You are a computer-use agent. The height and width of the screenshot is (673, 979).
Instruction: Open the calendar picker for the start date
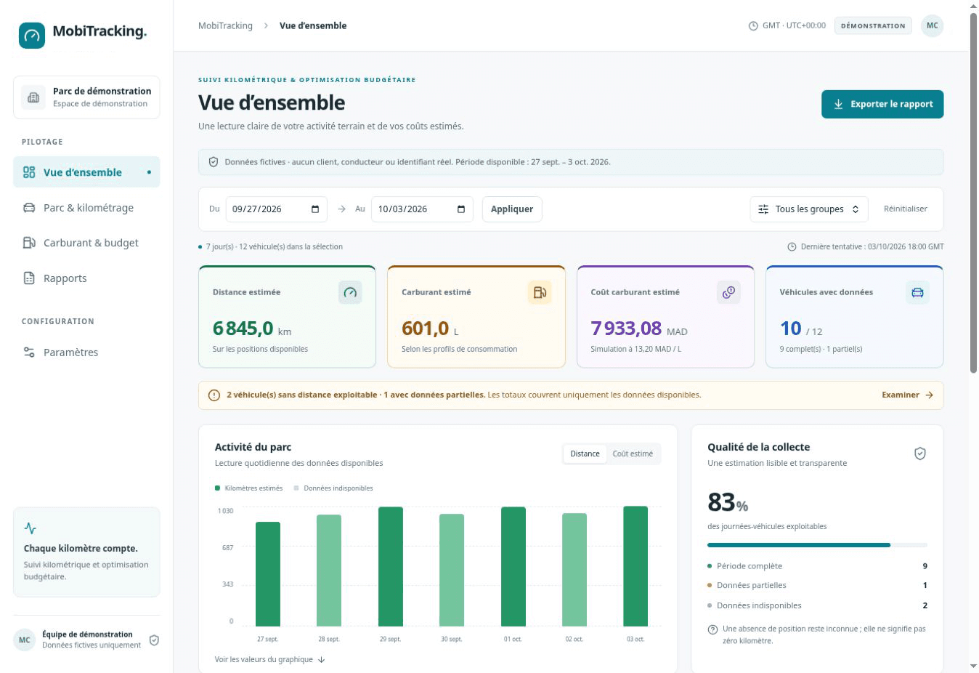coord(315,209)
